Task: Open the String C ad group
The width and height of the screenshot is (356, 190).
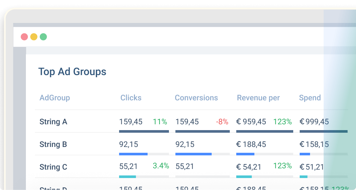Action: click(x=53, y=167)
